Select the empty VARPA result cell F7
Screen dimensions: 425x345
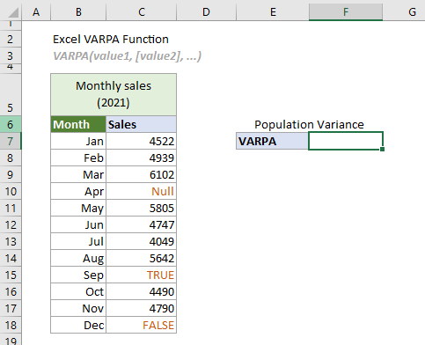click(x=346, y=141)
